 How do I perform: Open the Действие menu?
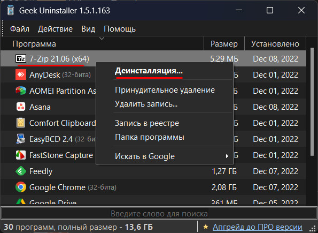click(x=55, y=29)
